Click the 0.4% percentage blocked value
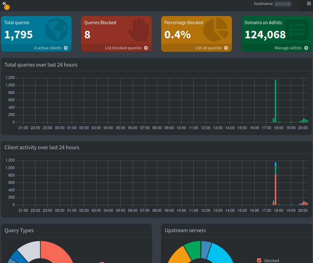The width and height of the screenshot is (313, 263). tap(178, 35)
